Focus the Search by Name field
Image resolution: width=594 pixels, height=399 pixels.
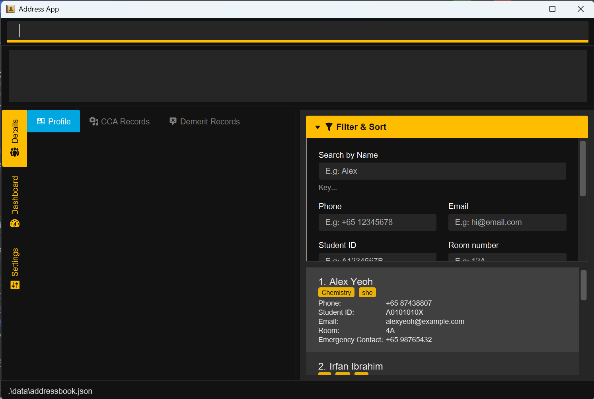click(x=442, y=171)
